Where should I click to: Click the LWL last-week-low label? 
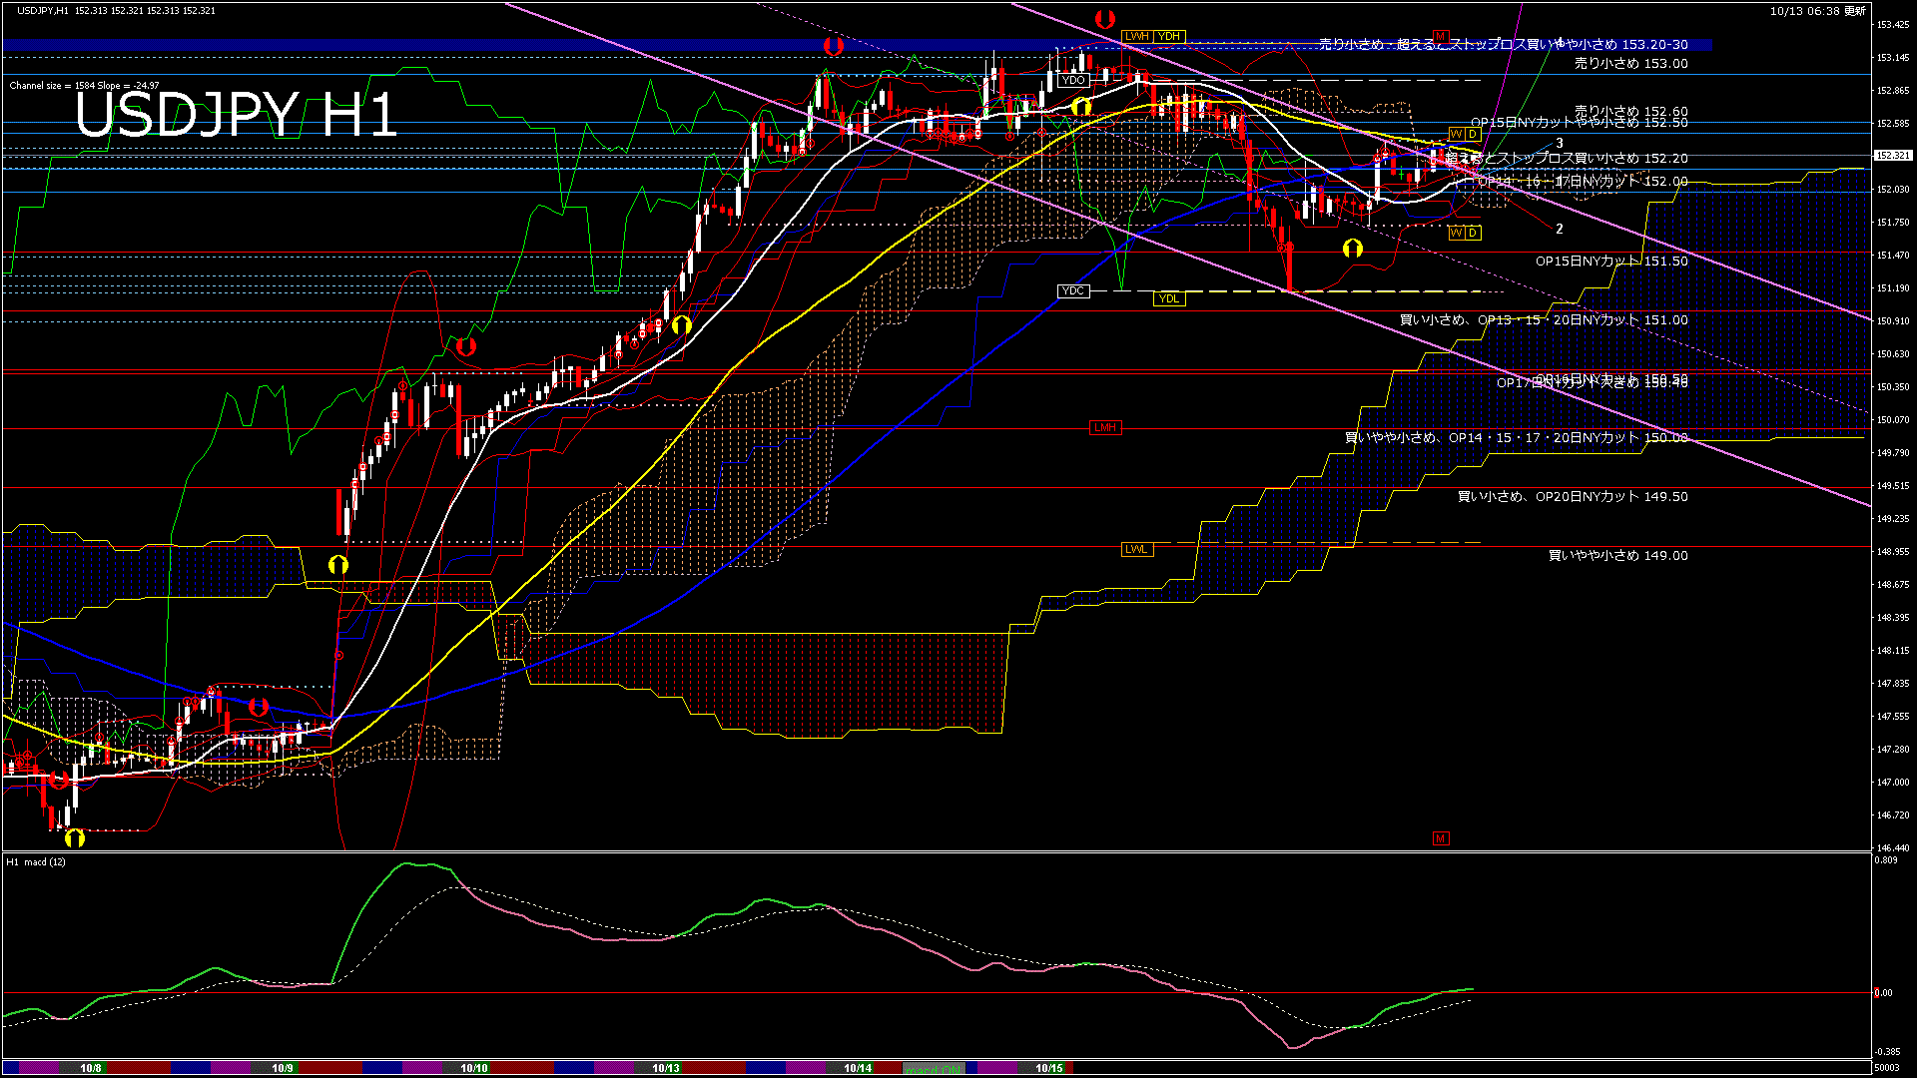tap(1136, 550)
